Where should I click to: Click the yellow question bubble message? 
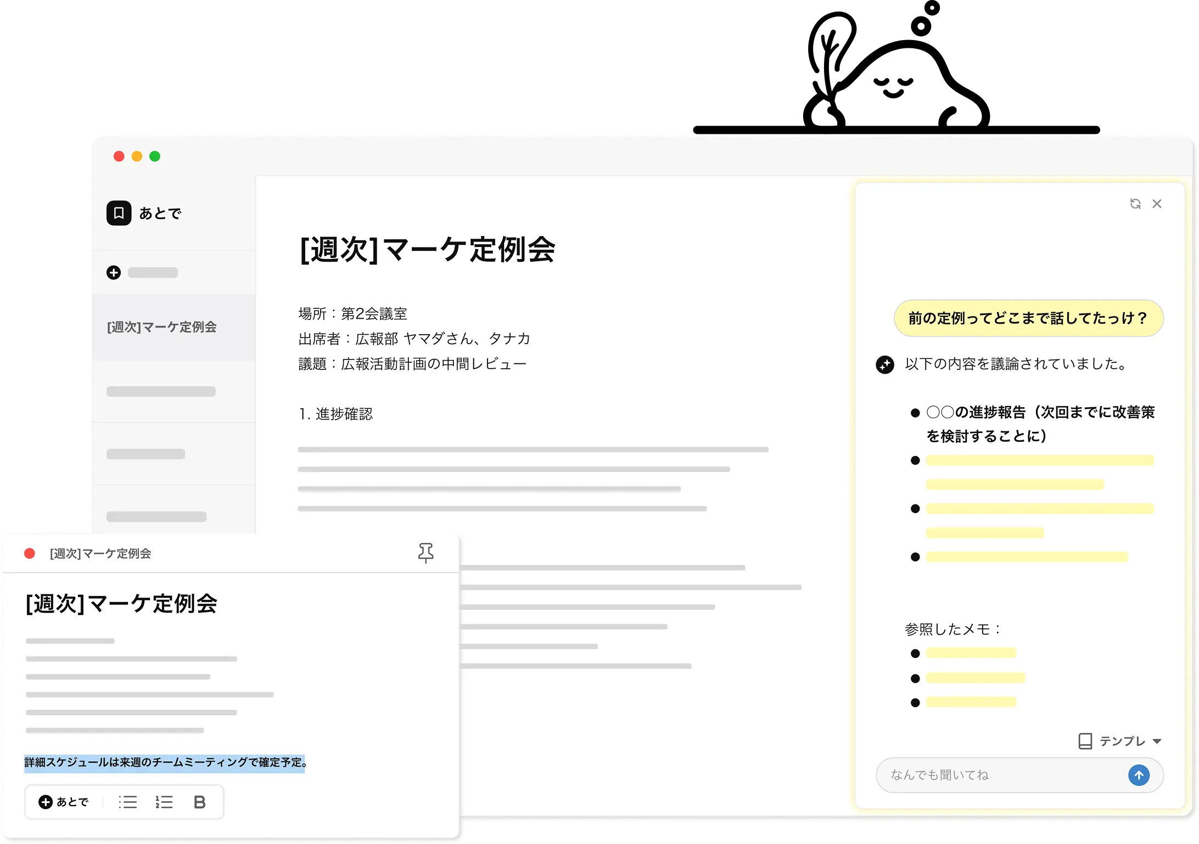click(x=1028, y=318)
